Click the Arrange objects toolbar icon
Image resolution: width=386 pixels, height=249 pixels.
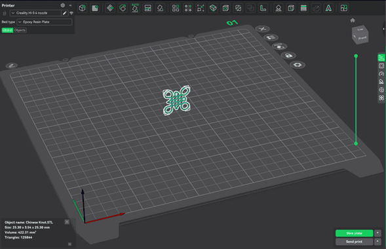point(147,8)
